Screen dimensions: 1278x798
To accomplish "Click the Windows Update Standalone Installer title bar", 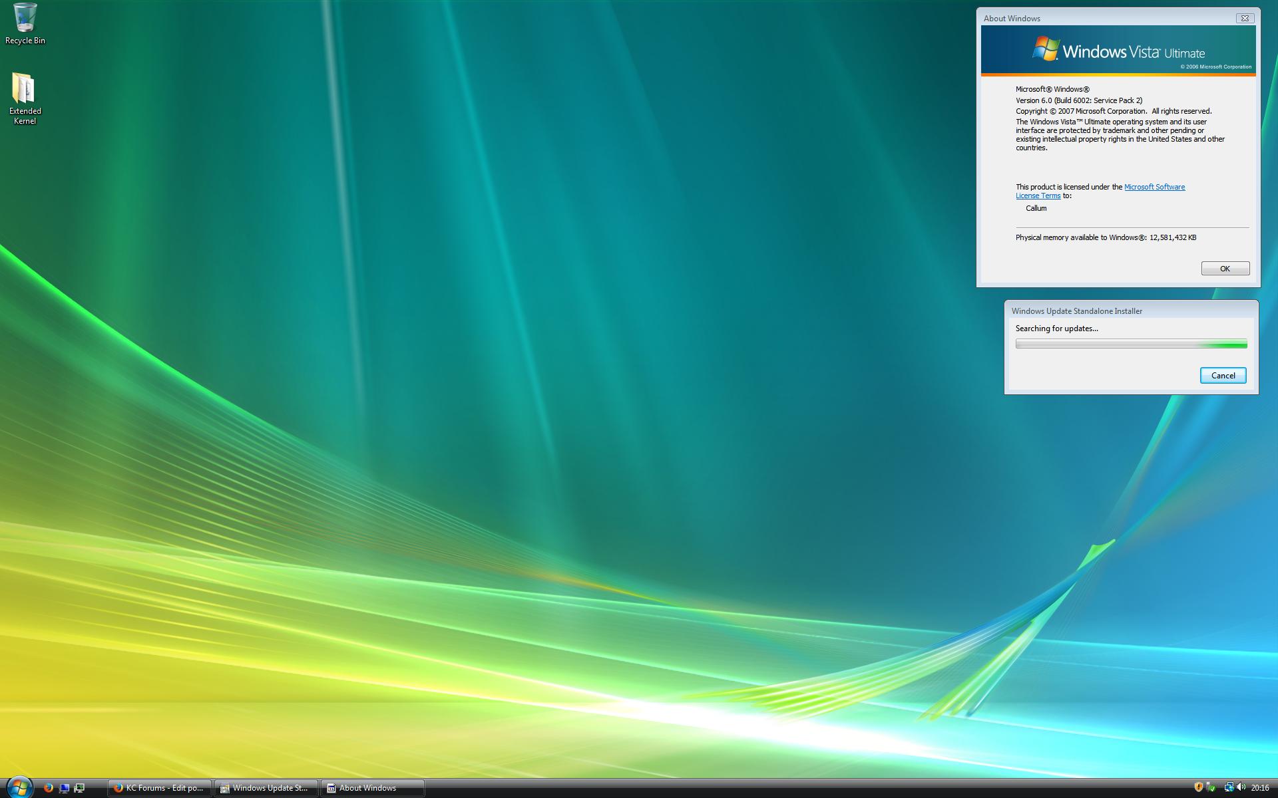I will pyautogui.click(x=1131, y=311).
